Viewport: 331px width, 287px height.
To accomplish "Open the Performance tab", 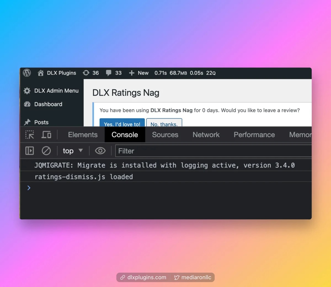I will coord(254,135).
